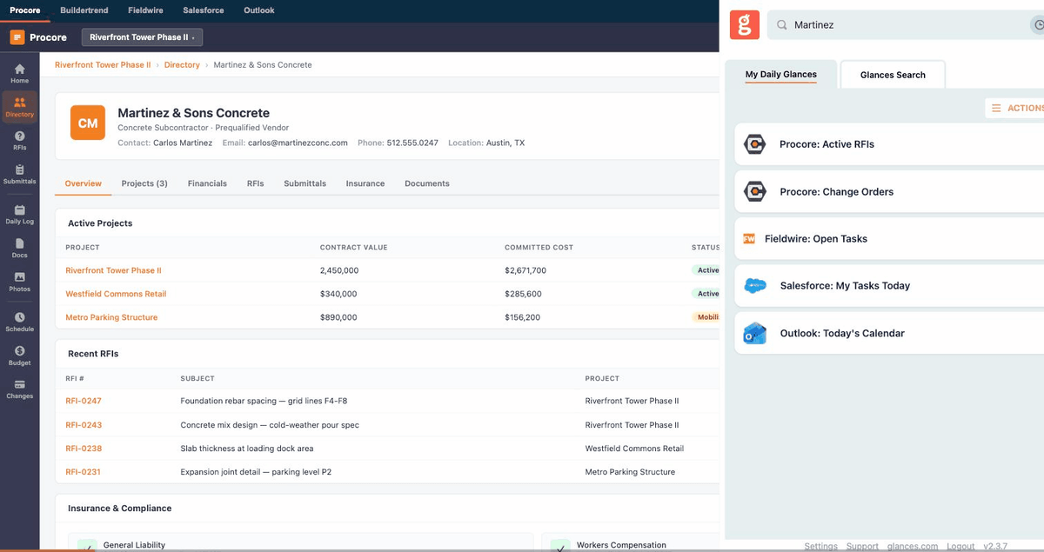The height and width of the screenshot is (552, 1044).
Task: Open Home in the Procore sidebar
Action: click(x=19, y=73)
